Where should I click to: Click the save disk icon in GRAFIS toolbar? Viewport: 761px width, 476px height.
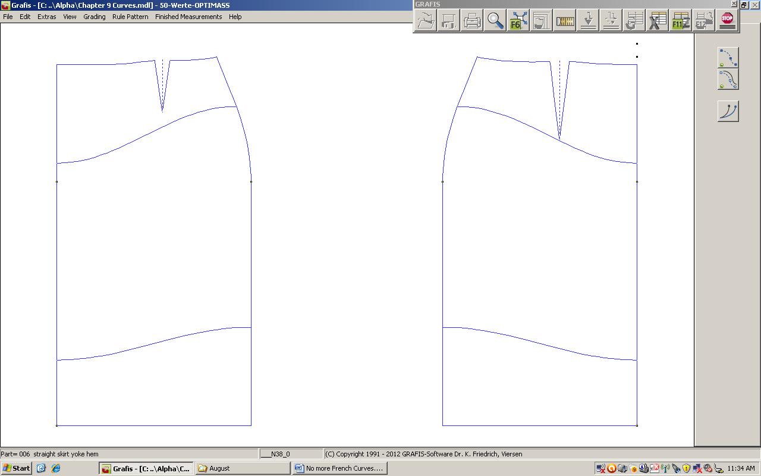pyautogui.click(x=449, y=21)
